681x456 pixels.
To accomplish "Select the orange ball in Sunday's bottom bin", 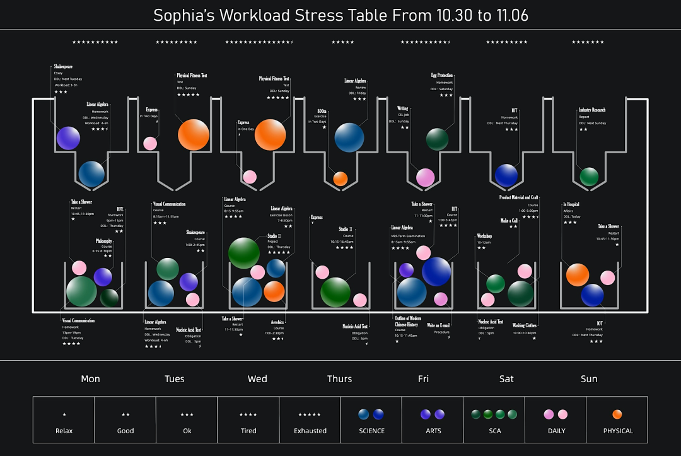I will 578,275.
